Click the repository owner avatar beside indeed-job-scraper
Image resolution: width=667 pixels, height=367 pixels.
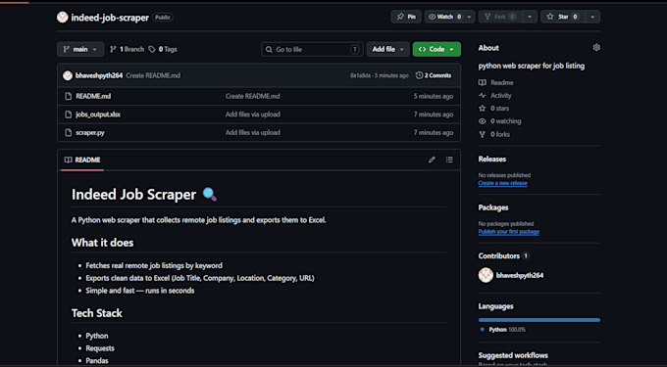pyautogui.click(x=63, y=18)
